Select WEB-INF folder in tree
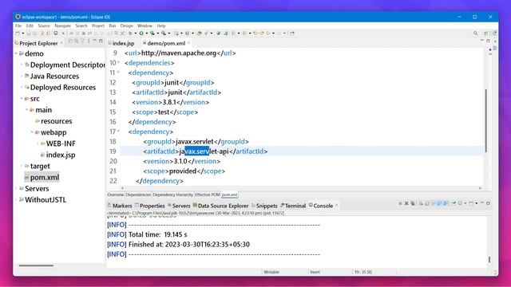 coord(58,143)
